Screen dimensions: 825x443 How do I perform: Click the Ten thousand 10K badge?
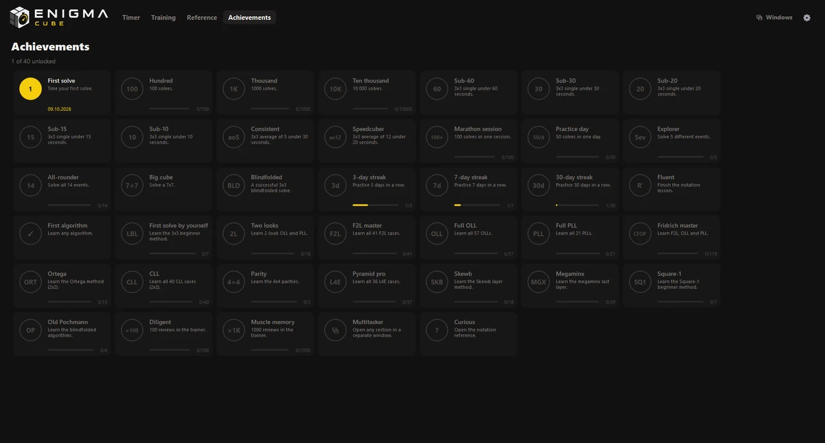pyautogui.click(x=335, y=89)
